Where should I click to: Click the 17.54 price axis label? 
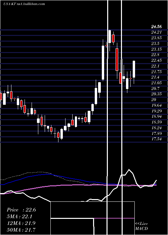point(157,139)
